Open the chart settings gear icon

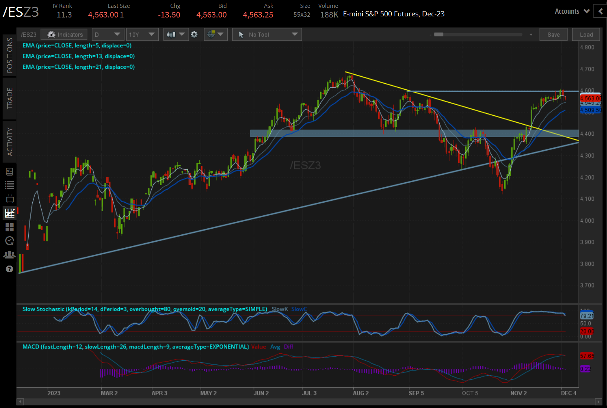click(x=194, y=34)
